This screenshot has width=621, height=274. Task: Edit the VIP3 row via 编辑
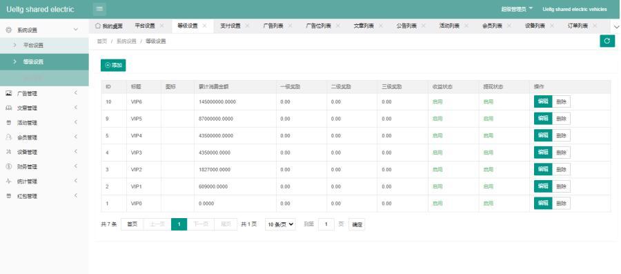(543, 153)
